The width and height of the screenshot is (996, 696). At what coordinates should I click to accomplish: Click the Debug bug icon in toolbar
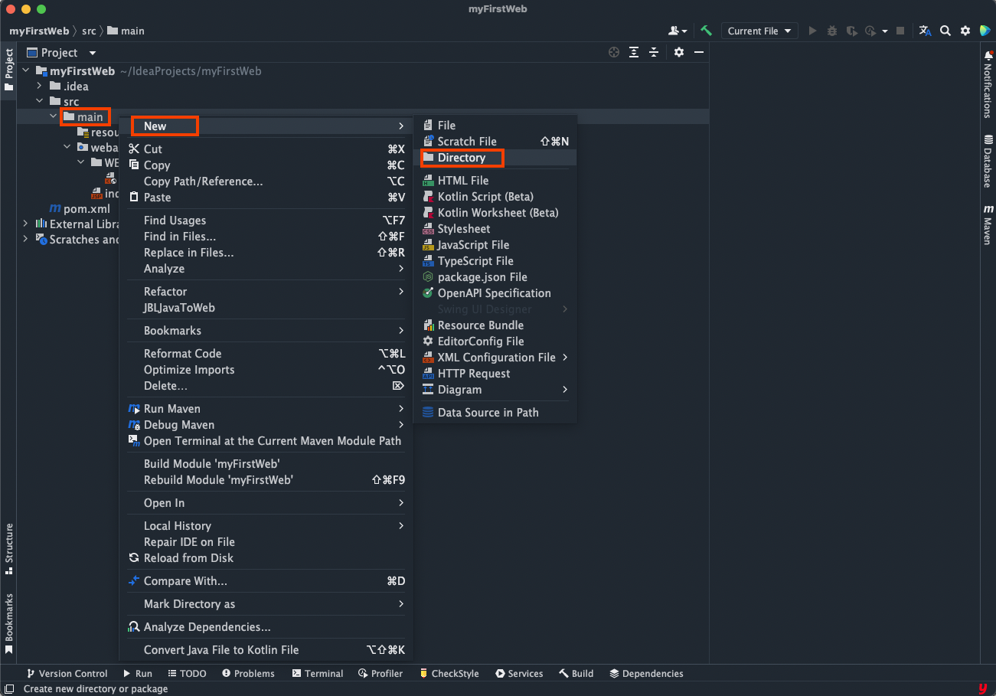tap(832, 31)
